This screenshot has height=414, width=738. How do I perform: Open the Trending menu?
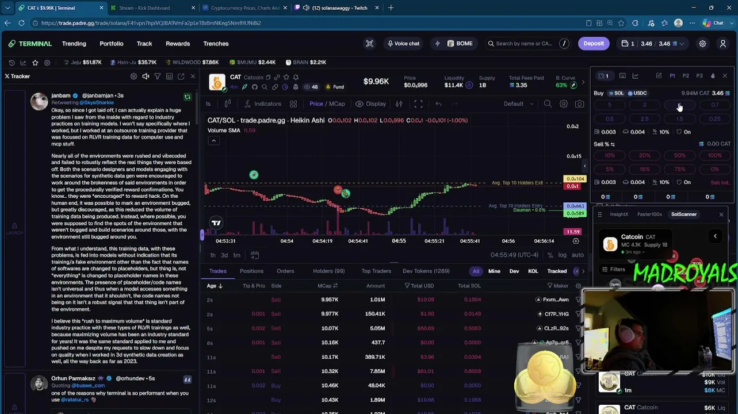click(74, 44)
